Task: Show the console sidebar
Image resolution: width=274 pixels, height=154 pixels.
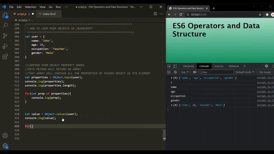Action: pyautogui.click(x=169, y=72)
